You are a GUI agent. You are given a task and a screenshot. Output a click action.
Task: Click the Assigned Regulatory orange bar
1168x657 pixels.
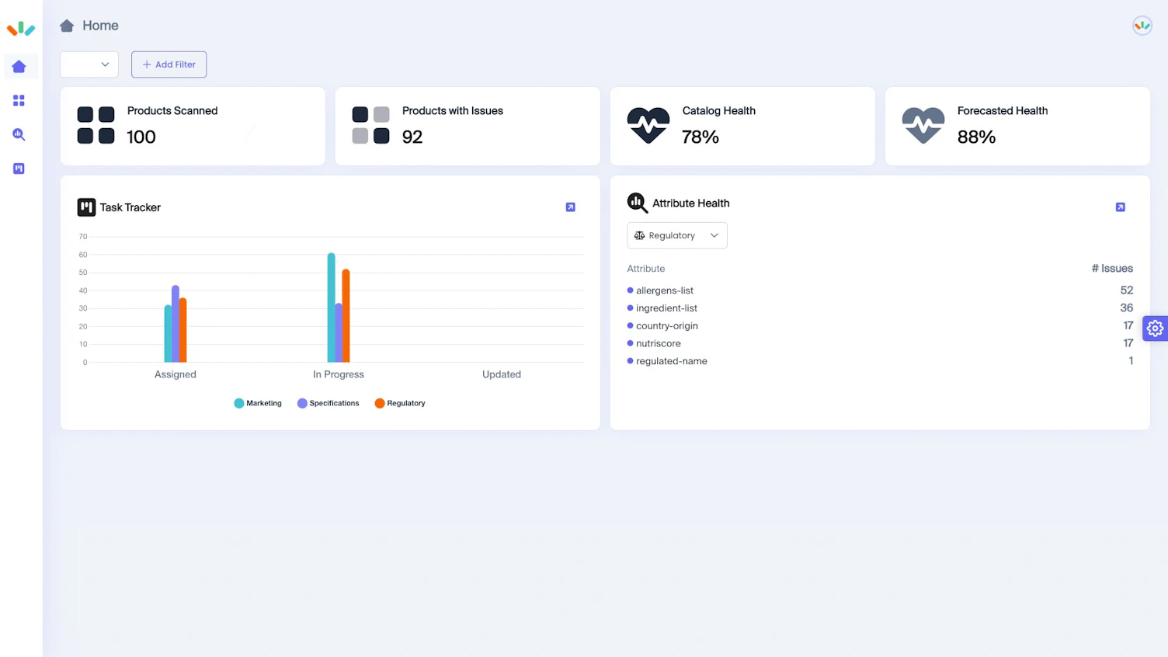pyautogui.click(x=183, y=330)
